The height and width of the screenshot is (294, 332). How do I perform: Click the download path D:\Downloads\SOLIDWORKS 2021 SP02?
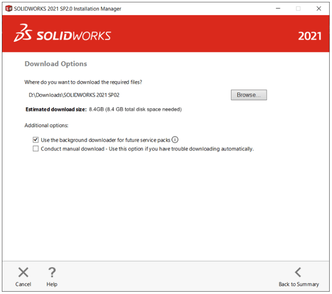tap(74, 95)
